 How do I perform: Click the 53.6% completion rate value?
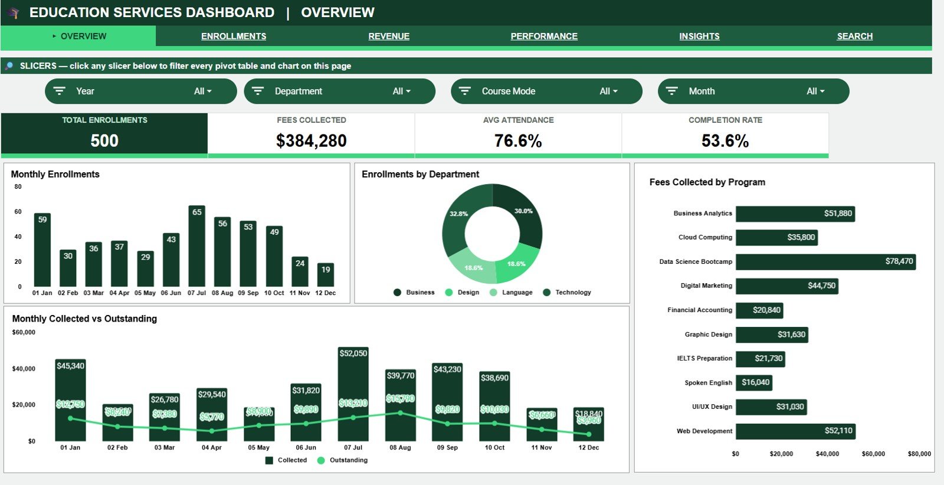coord(725,140)
